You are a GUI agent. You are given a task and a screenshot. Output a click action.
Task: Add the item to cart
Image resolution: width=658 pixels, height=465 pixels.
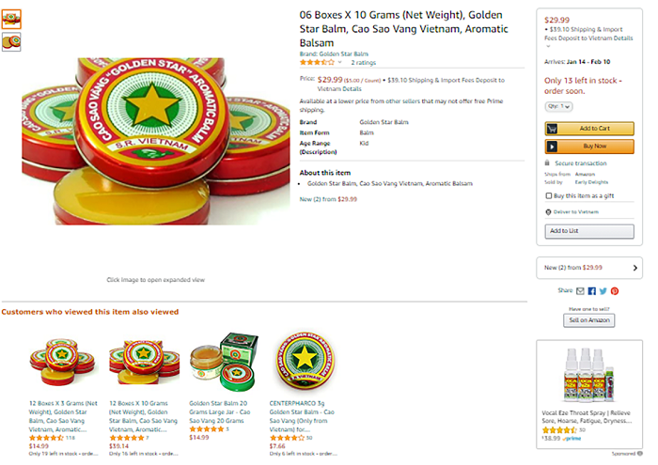click(x=589, y=129)
